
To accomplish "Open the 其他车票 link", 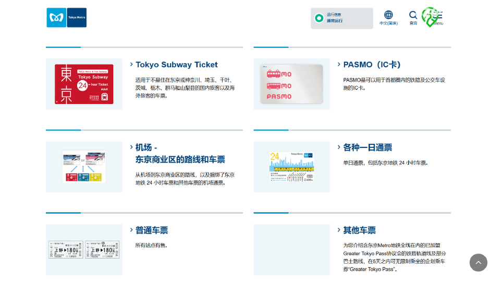I will click(359, 230).
